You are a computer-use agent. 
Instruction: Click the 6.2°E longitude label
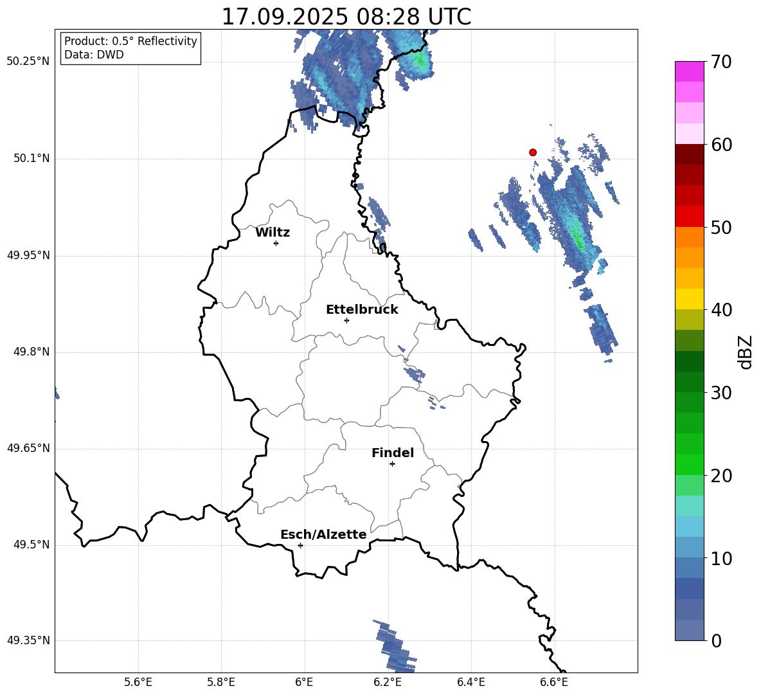coord(388,682)
